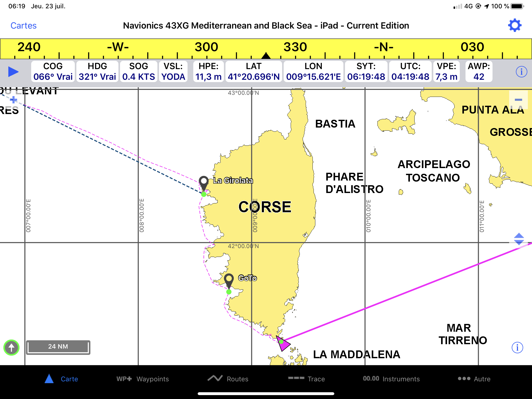
Task: Tap the instrument bar info icon
Action: (521, 72)
